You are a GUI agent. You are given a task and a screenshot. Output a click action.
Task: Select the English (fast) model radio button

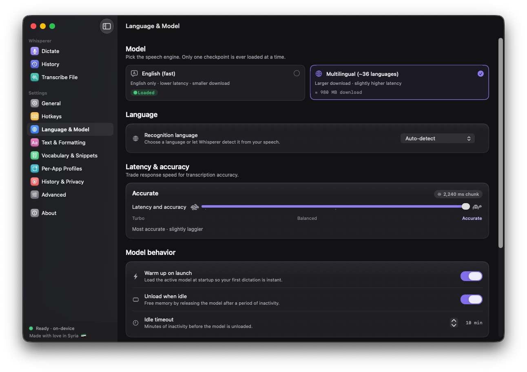point(297,73)
